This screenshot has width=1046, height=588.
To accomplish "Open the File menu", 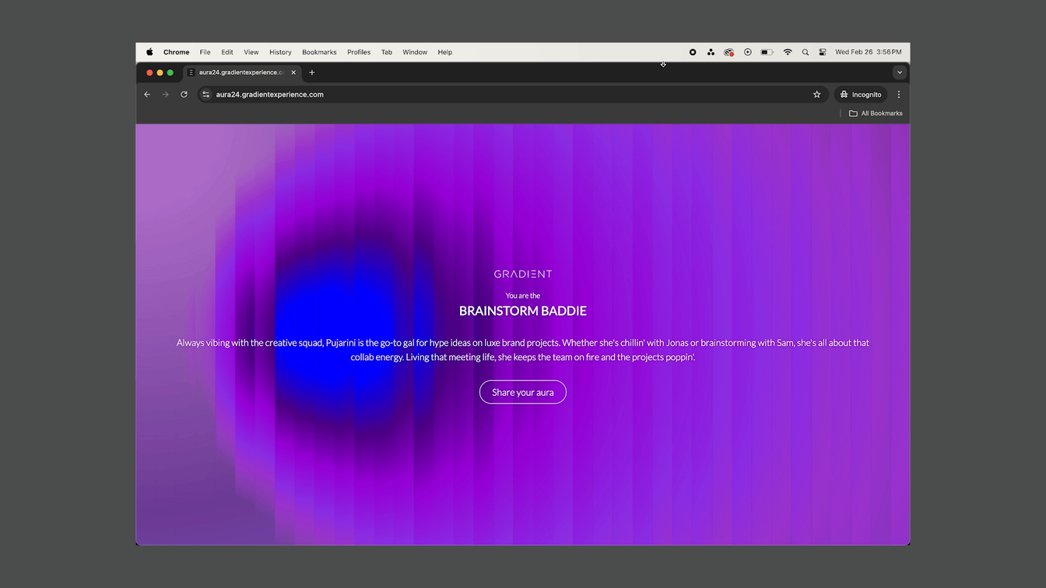I will [205, 52].
